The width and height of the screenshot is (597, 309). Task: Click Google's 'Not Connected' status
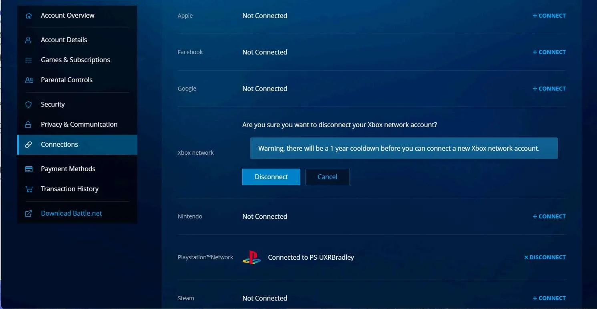coord(265,89)
